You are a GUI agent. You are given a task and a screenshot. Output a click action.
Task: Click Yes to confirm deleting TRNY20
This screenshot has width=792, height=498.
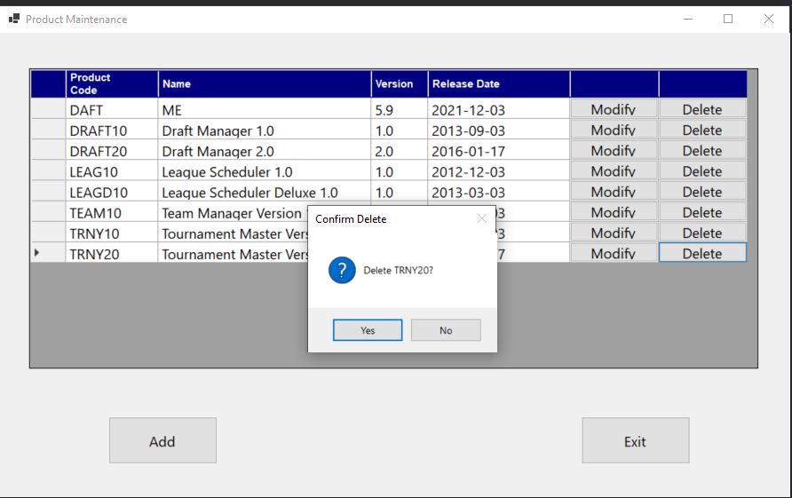tap(368, 330)
